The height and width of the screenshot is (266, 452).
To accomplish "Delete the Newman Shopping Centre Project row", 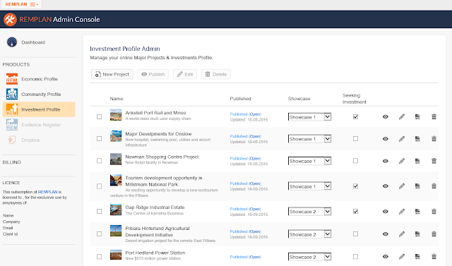I will pos(434,161).
